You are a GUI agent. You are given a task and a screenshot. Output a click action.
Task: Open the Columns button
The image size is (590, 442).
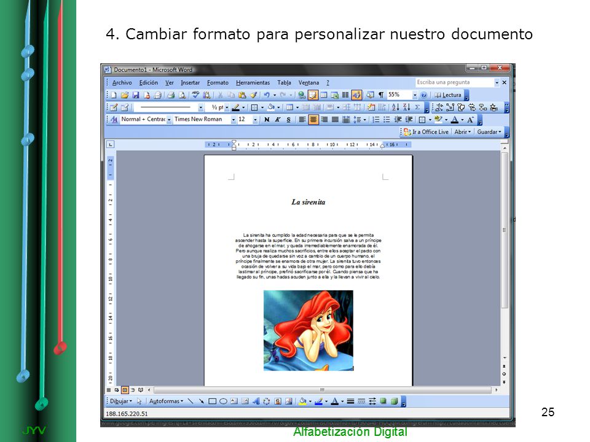tap(345, 95)
